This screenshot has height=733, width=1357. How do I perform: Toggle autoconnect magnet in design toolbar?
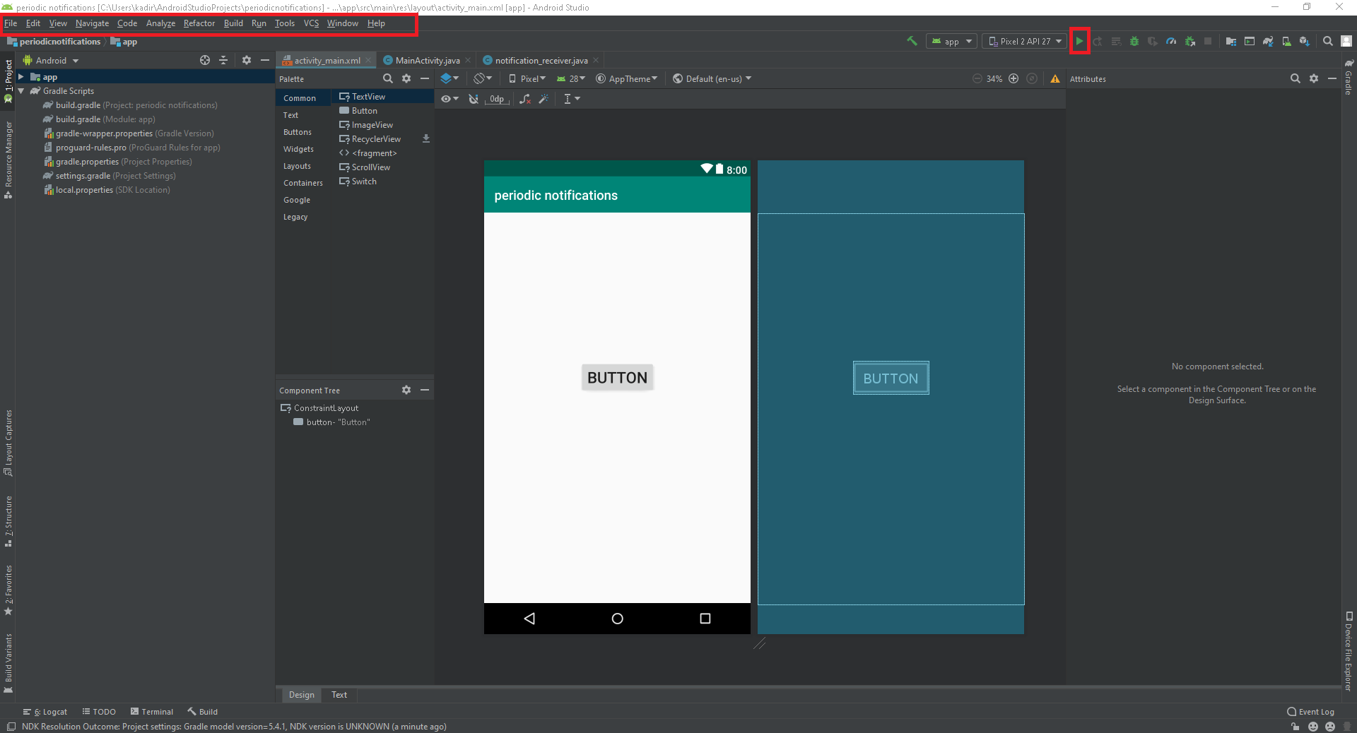[x=474, y=99]
